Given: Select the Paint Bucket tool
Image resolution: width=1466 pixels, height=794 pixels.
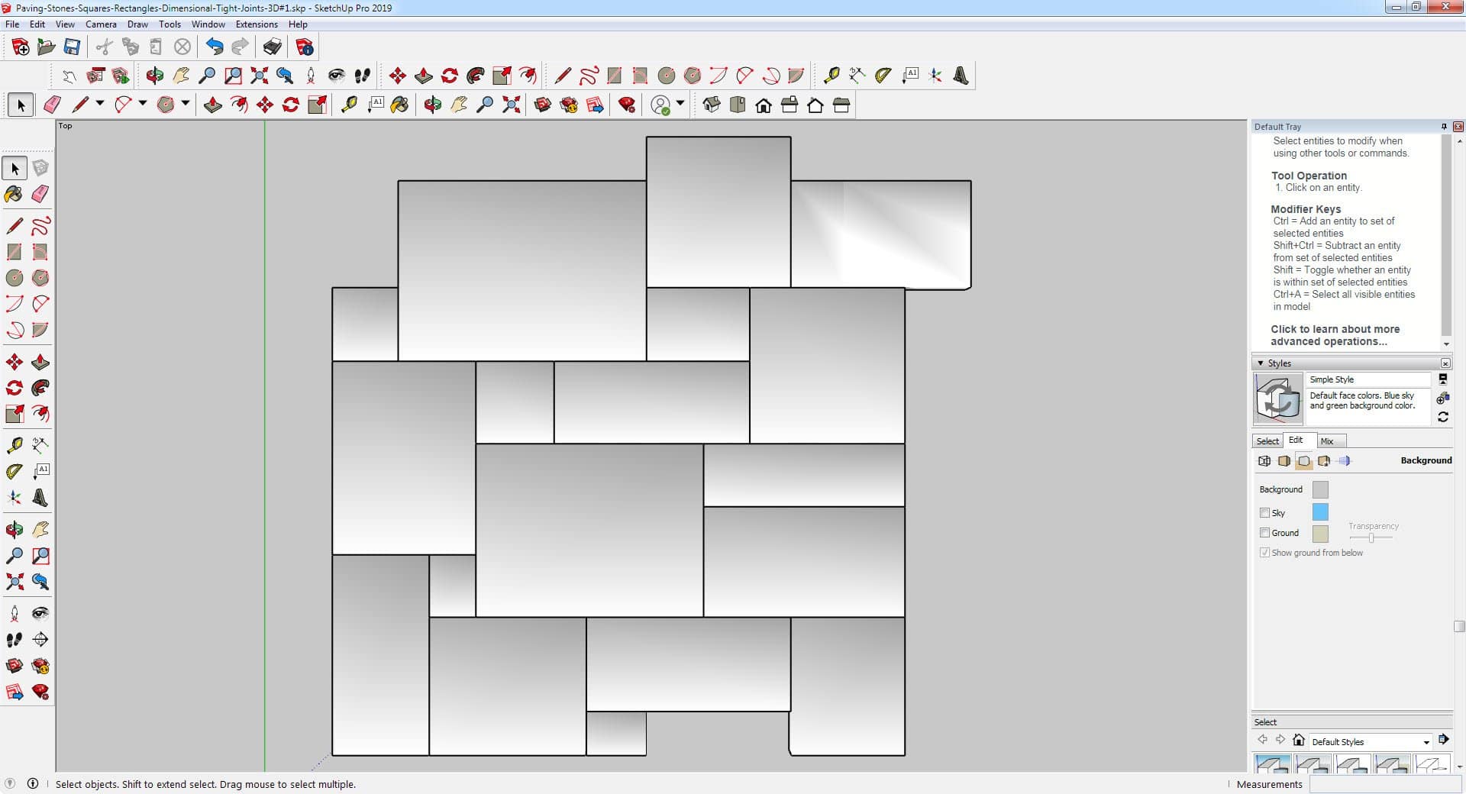Looking at the screenshot, I should [x=14, y=194].
